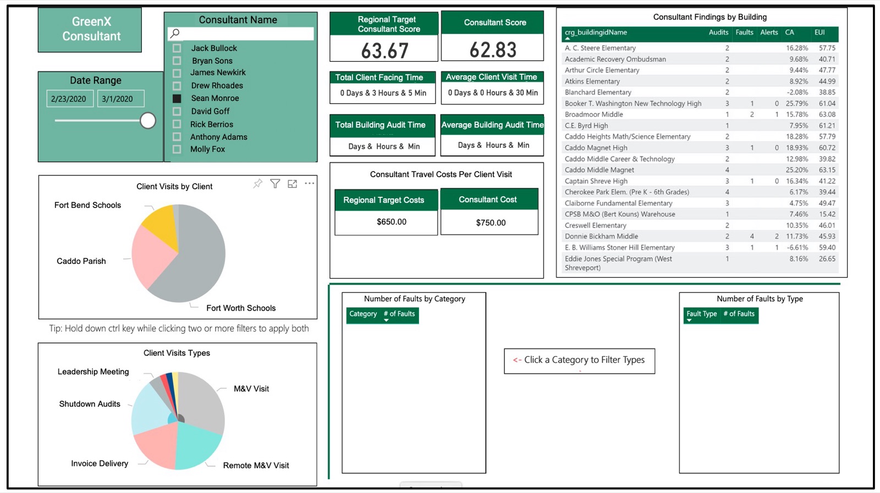Sort faults table by Category header
Viewport: 880px width, 493px height.
363,314
